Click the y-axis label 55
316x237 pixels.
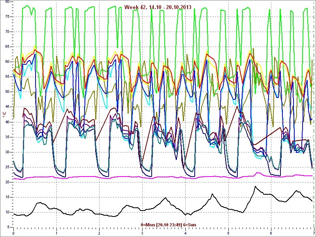click(x=7, y=77)
